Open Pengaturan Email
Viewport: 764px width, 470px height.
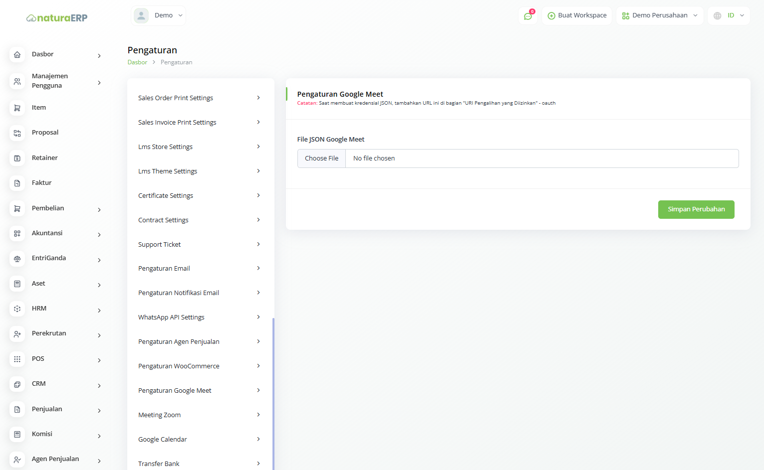click(200, 268)
